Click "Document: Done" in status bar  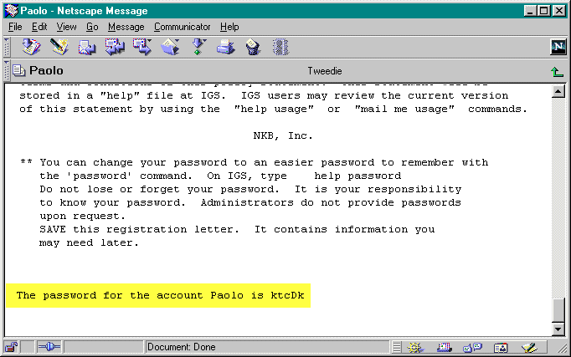pyautogui.click(x=182, y=347)
